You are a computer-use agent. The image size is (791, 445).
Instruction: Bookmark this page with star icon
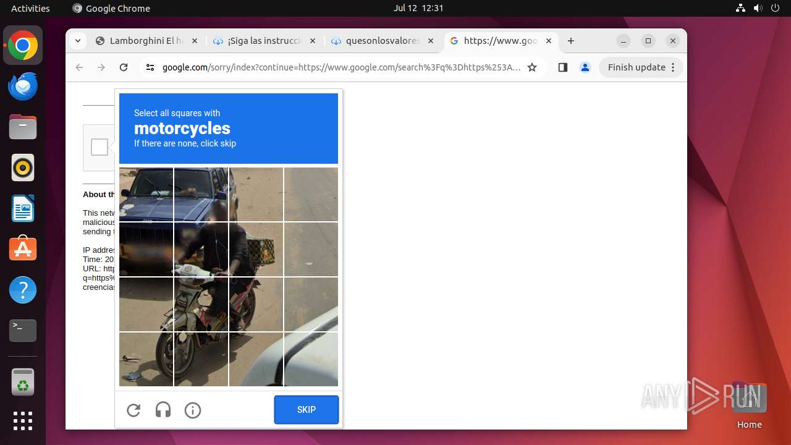[x=532, y=67]
